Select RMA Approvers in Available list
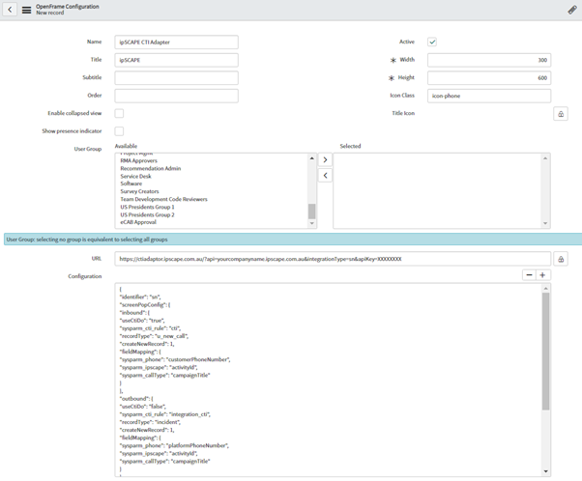582x481 pixels. click(x=139, y=160)
